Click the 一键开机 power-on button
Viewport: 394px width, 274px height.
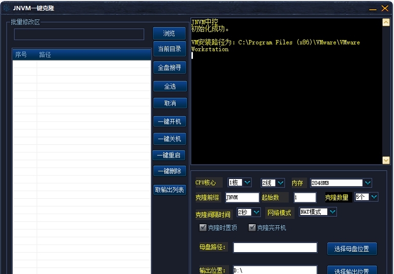pyautogui.click(x=170, y=121)
